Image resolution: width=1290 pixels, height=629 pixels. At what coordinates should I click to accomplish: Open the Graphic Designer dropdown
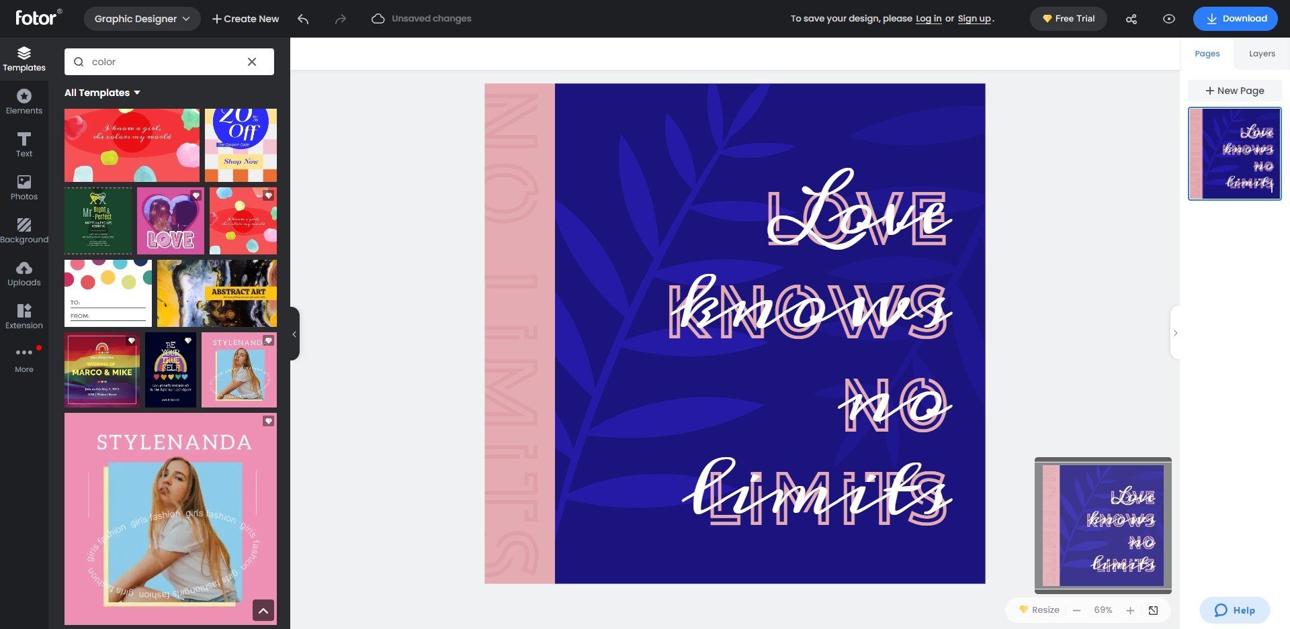pyautogui.click(x=142, y=19)
